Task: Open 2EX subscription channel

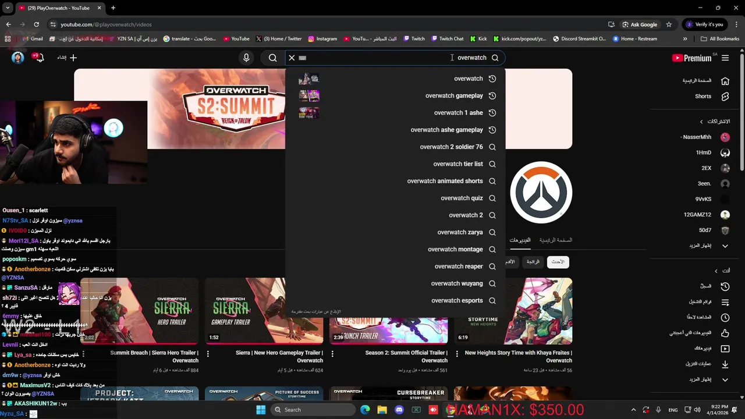Action: pyautogui.click(x=715, y=168)
